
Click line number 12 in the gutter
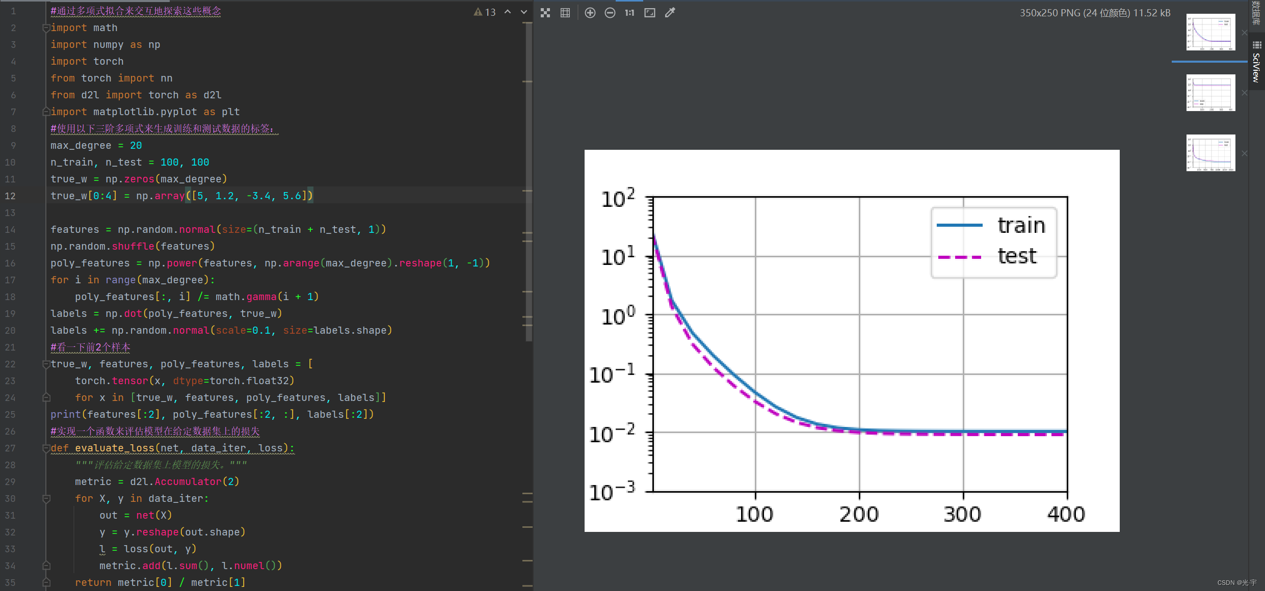[10, 196]
